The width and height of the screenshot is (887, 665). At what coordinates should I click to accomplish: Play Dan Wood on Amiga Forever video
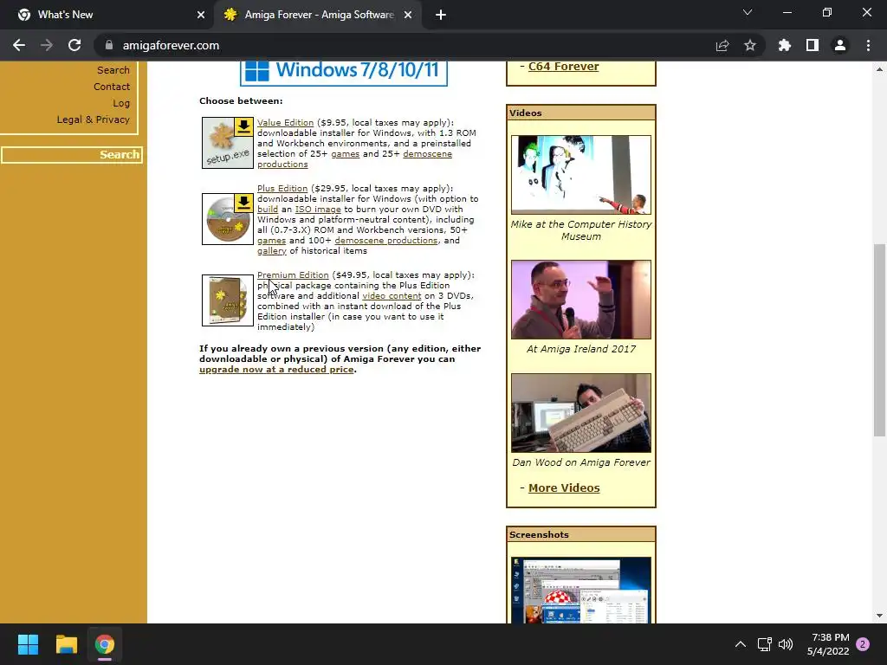coord(581,413)
